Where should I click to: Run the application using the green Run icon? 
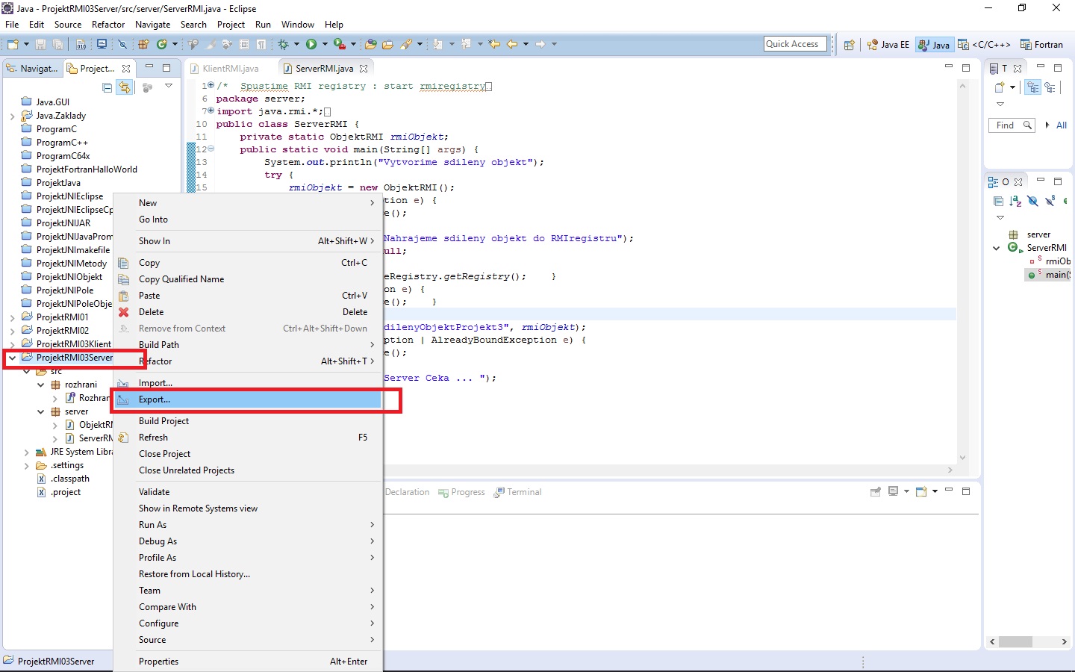[311, 44]
